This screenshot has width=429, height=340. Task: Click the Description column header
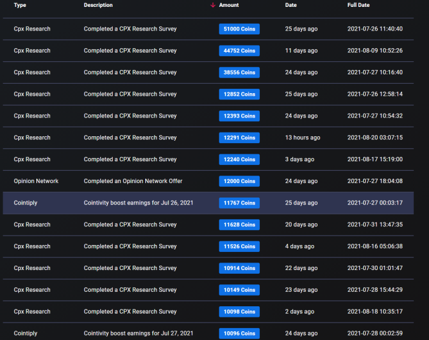(x=98, y=5)
